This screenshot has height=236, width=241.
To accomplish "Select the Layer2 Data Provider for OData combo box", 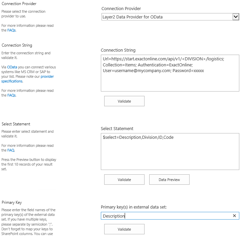I will point(166,17).
